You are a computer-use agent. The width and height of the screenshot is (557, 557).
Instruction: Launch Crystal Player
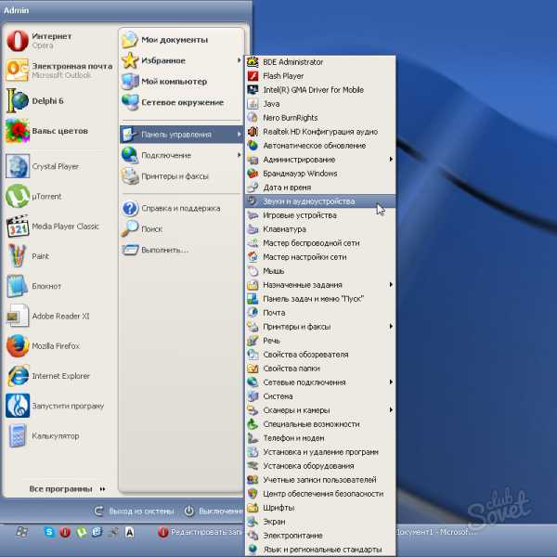click(58, 166)
